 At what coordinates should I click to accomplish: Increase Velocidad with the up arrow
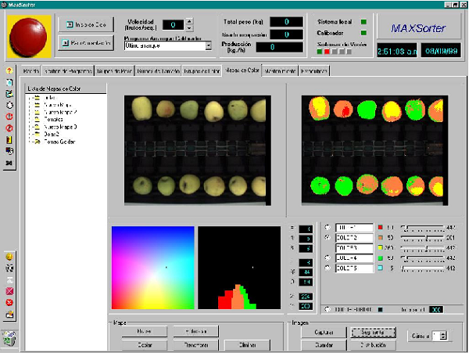click(x=190, y=21)
